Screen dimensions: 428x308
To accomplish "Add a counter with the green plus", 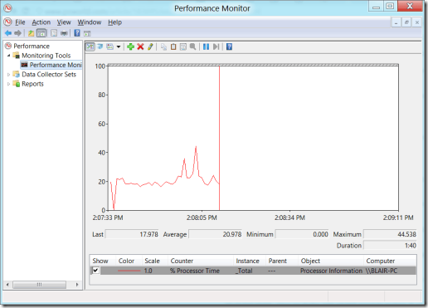I will 130,46.
